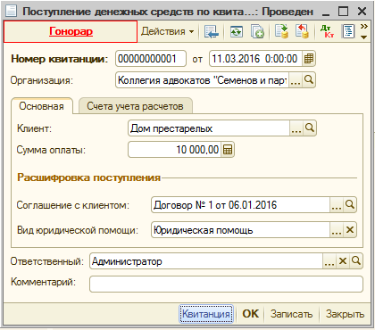Click the Расшифровка поступления section heading
The image size is (375, 330).
pos(88,177)
